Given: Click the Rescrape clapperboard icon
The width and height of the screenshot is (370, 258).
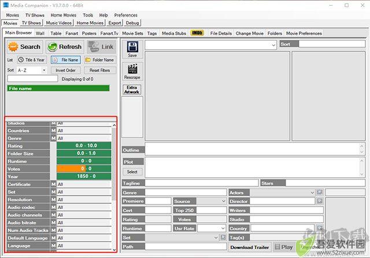Looking at the screenshot, I should point(132,72).
